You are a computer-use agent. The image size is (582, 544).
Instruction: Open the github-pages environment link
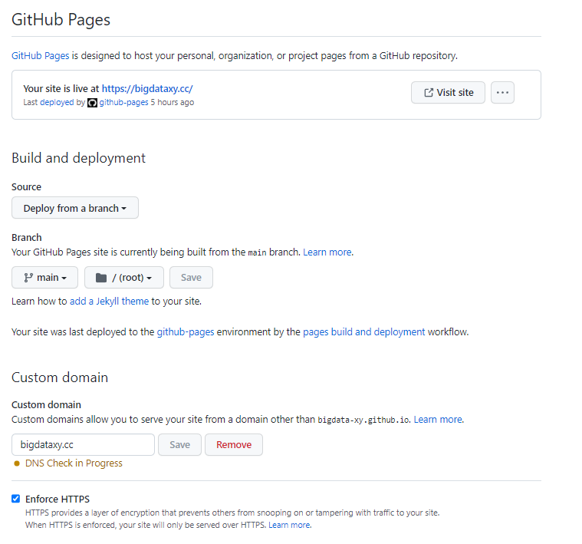coord(186,332)
